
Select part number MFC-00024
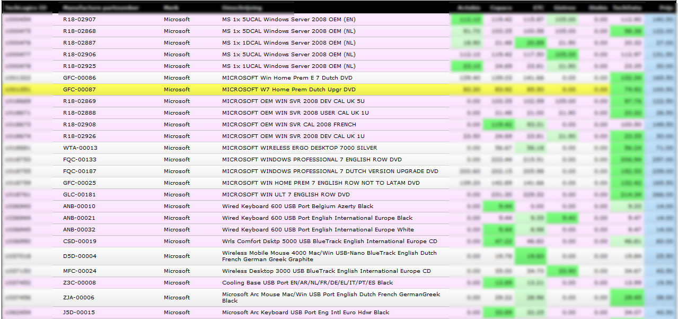click(80, 271)
